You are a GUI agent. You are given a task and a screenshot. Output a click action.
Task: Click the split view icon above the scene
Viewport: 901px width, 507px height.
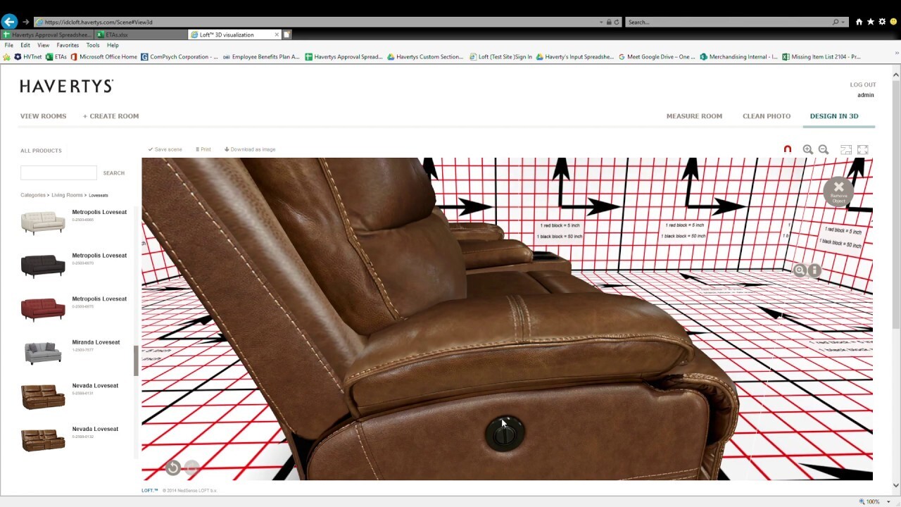(x=846, y=149)
